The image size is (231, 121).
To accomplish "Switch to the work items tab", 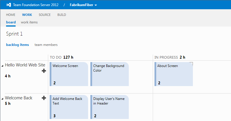I will [x=29, y=22].
